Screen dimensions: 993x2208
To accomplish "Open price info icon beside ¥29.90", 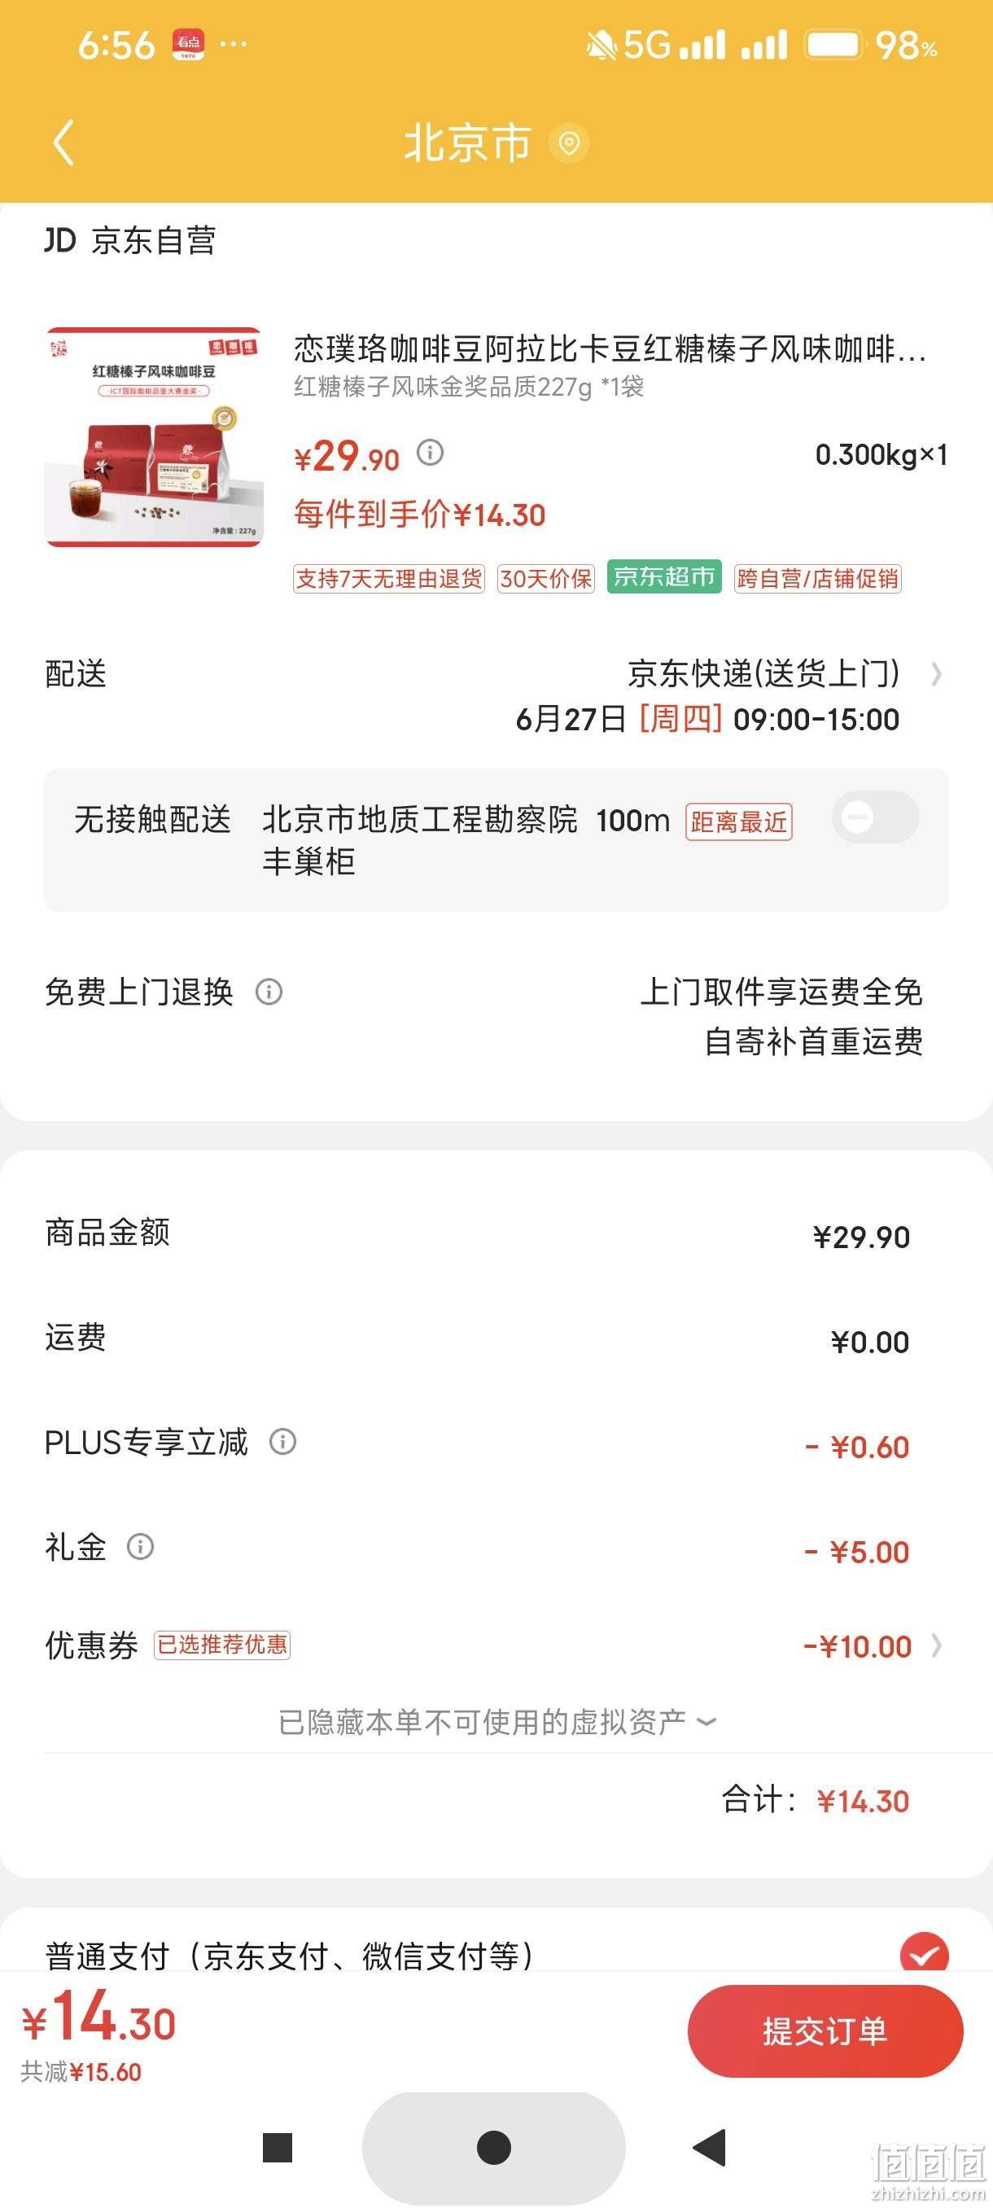I will point(430,452).
